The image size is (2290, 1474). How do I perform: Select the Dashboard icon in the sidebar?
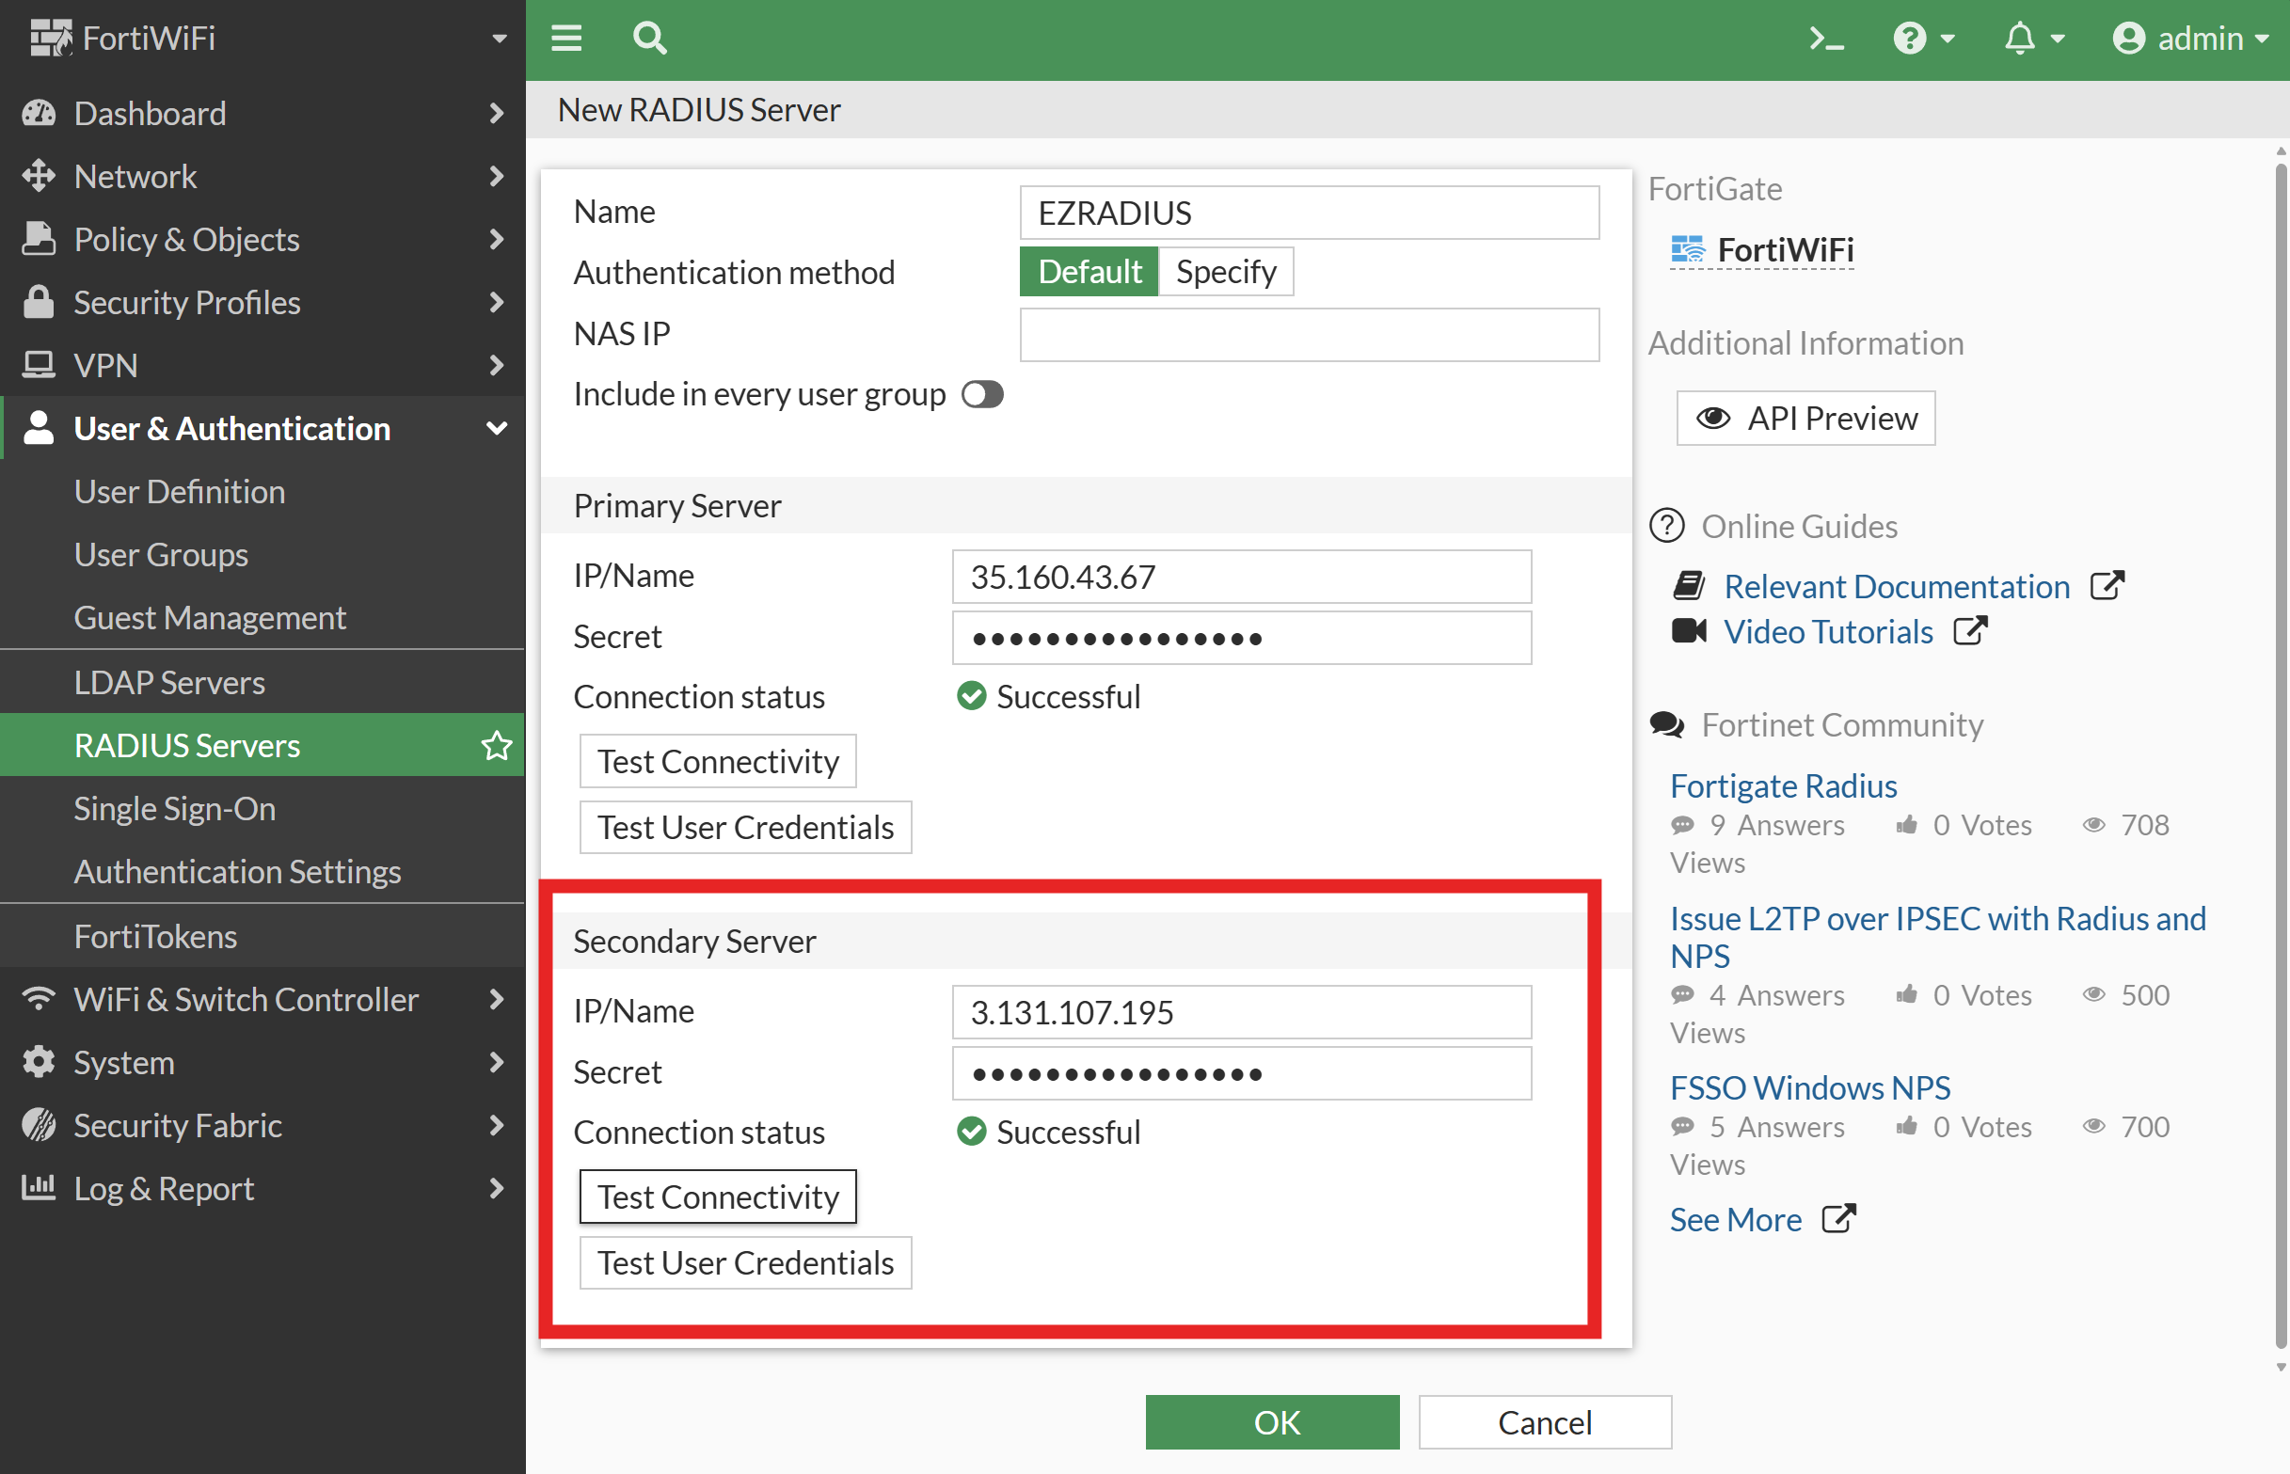coord(39,113)
